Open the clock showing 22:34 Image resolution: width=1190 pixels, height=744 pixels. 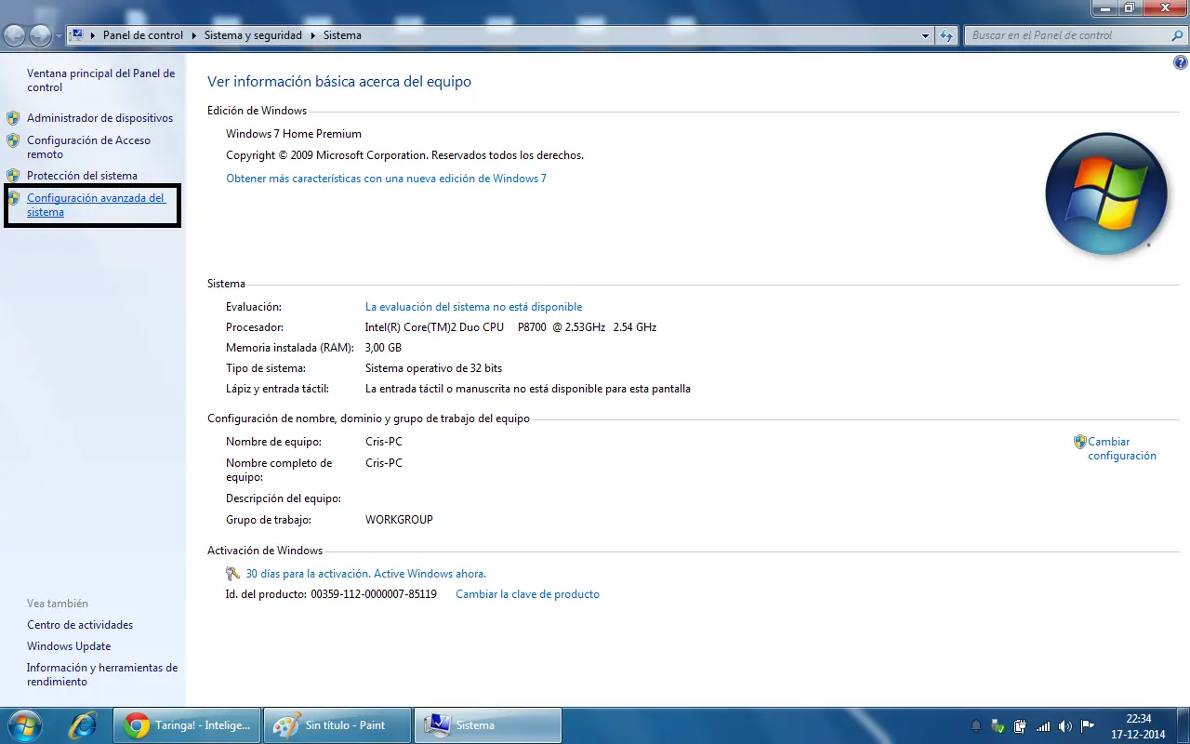coord(1138,725)
